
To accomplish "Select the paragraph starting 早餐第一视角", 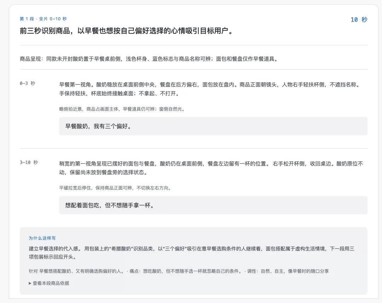I will [x=210, y=89].
